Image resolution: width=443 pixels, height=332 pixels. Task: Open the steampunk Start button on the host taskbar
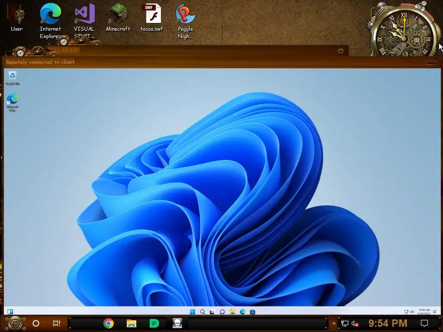15,323
